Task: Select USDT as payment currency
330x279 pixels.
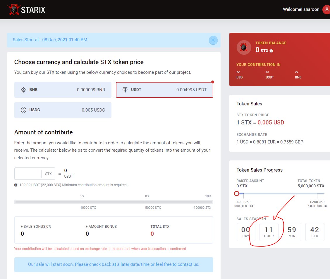Action: (x=164, y=90)
